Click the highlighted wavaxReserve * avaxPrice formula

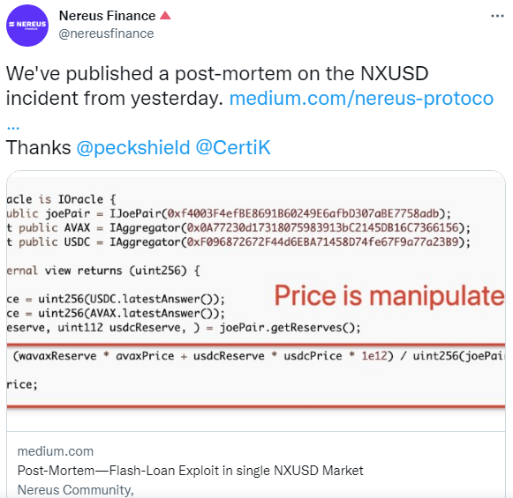(x=259, y=355)
